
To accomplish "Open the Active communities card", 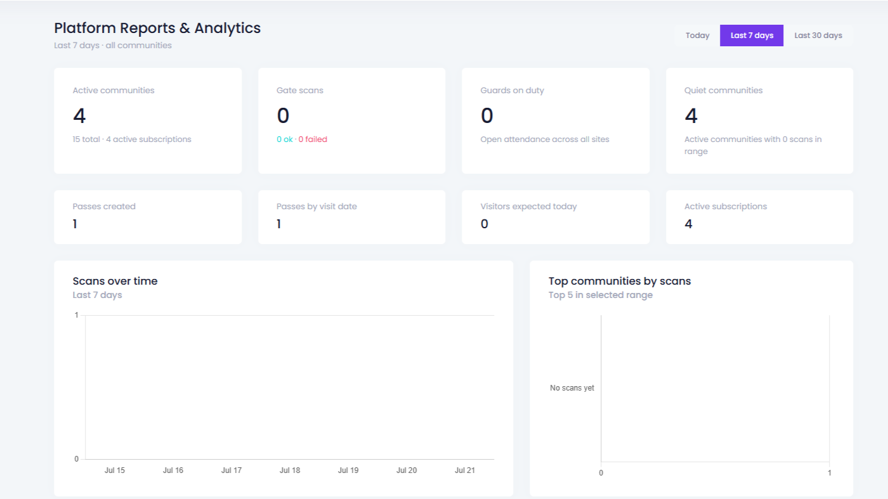I will click(x=148, y=120).
